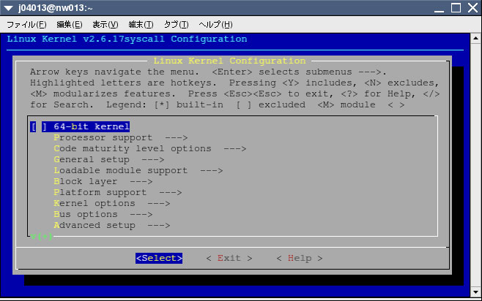Viewport: 482px width, 301px height.
Task: Open the 表示(V) menu
Action: pos(105,25)
